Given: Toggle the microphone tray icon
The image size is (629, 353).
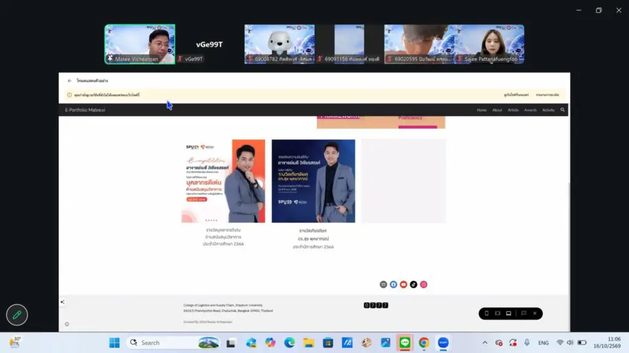Looking at the screenshot, I should pyautogui.click(x=526, y=343).
